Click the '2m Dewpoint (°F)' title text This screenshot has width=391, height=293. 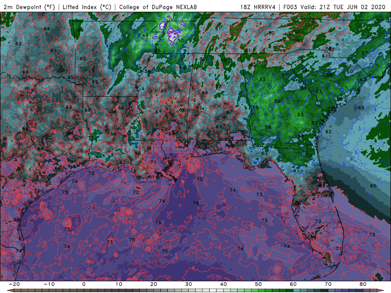click(x=29, y=7)
